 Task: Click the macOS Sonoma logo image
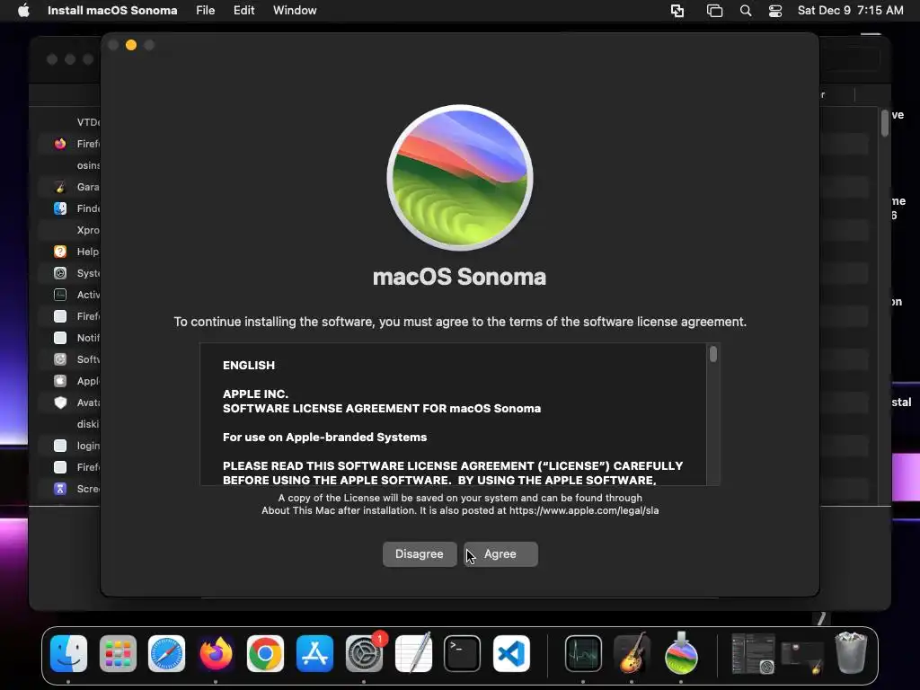(x=460, y=178)
